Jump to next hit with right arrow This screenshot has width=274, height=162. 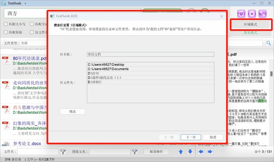(x=210, y=152)
